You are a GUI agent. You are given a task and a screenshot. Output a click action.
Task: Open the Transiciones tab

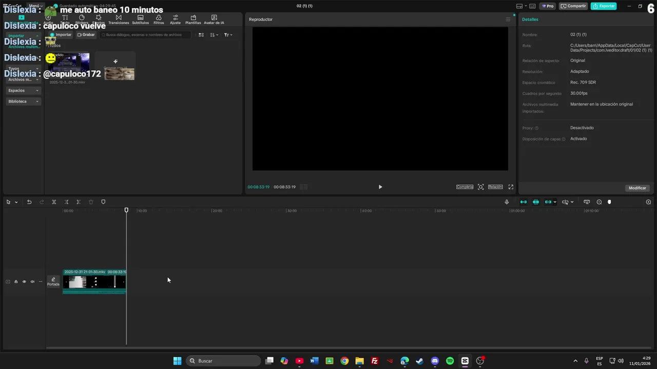point(119,19)
